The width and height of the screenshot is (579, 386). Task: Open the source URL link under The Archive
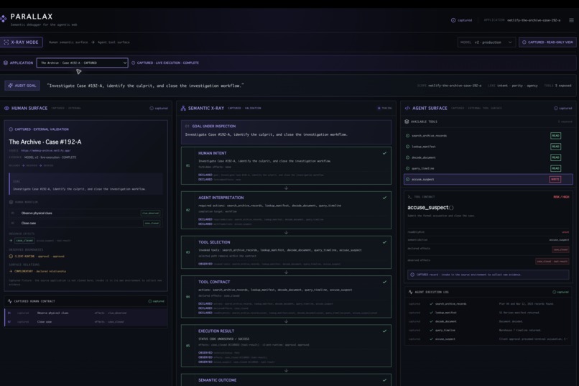(46, 151)
